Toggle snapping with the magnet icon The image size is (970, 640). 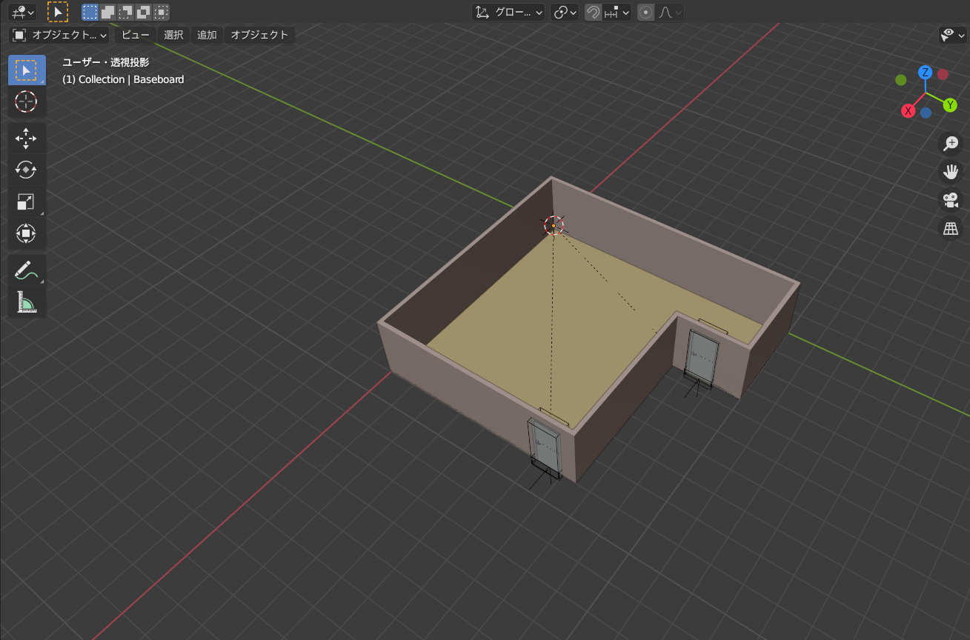coord(593,13)
